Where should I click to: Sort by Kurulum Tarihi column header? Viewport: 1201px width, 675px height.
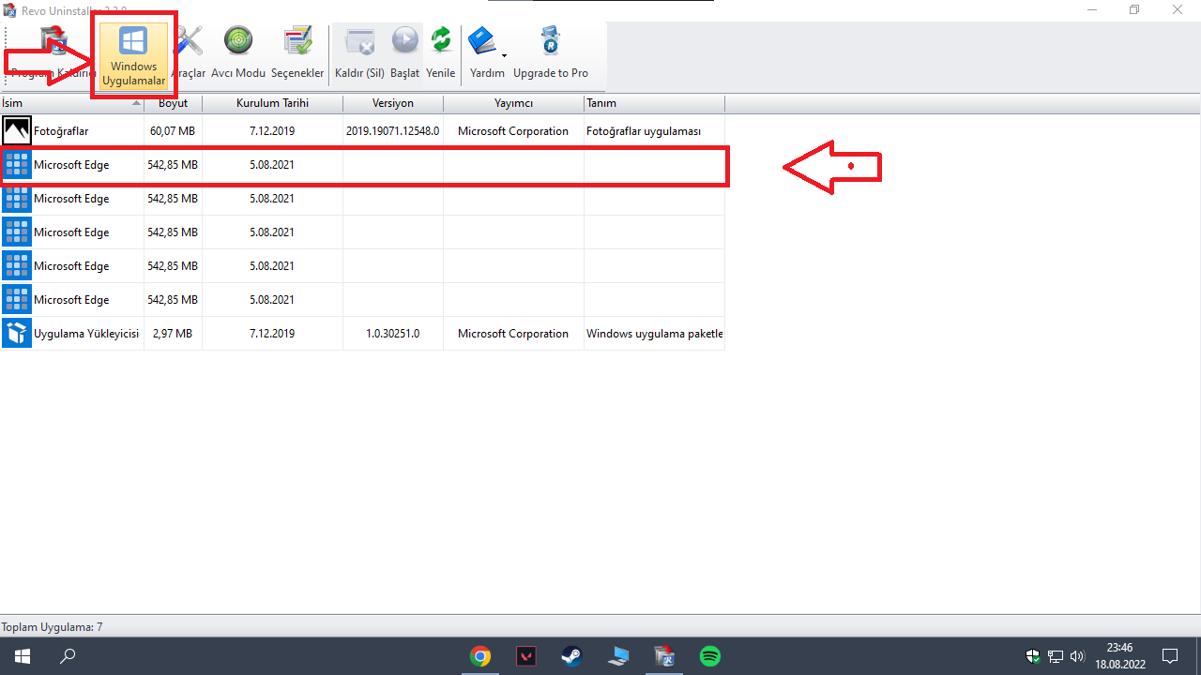point(273,103)
